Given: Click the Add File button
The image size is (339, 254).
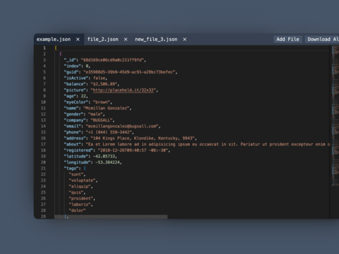Looking at the screenshot, I should (287, 40).
